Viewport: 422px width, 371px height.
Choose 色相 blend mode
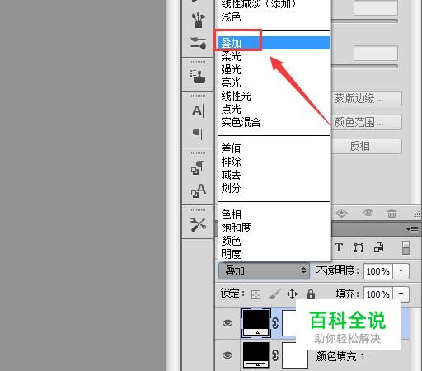274,214
